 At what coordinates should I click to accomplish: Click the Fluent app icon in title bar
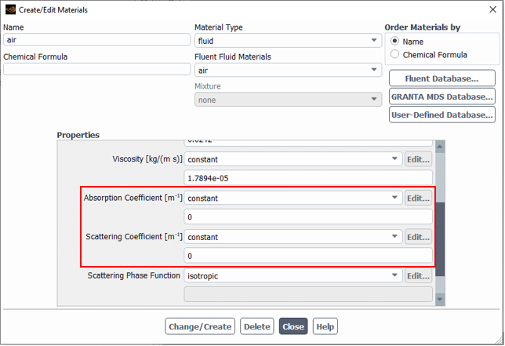point(10,9)
